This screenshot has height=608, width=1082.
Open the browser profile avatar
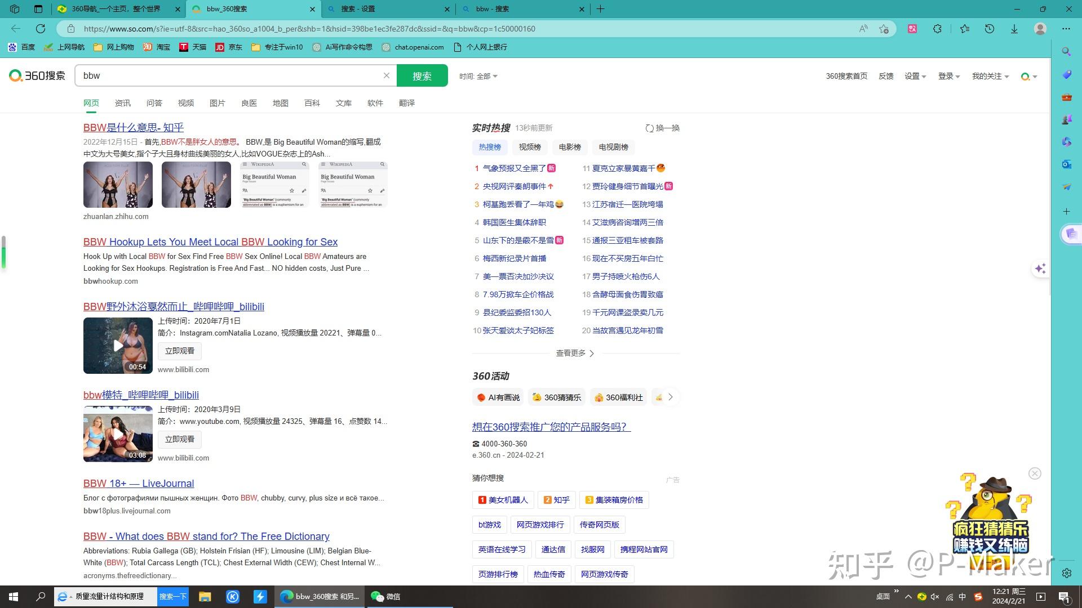[x=1040, y=29]
